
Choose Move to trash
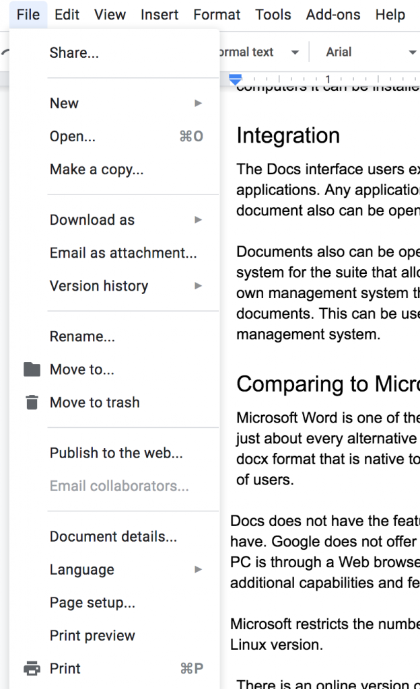coord(114,402)
